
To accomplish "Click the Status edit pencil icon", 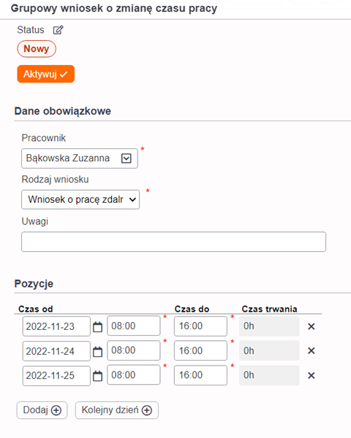I will pos(58,30).
